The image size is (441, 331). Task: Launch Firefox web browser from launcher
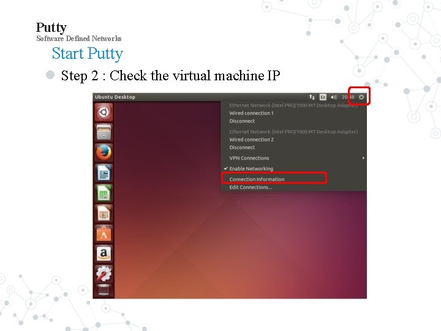point(104,153)
